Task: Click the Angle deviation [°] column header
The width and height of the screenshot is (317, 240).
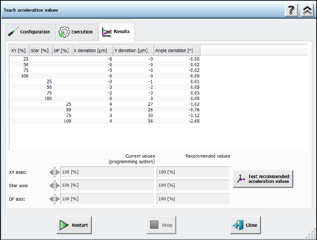Action: click(177, 50)
